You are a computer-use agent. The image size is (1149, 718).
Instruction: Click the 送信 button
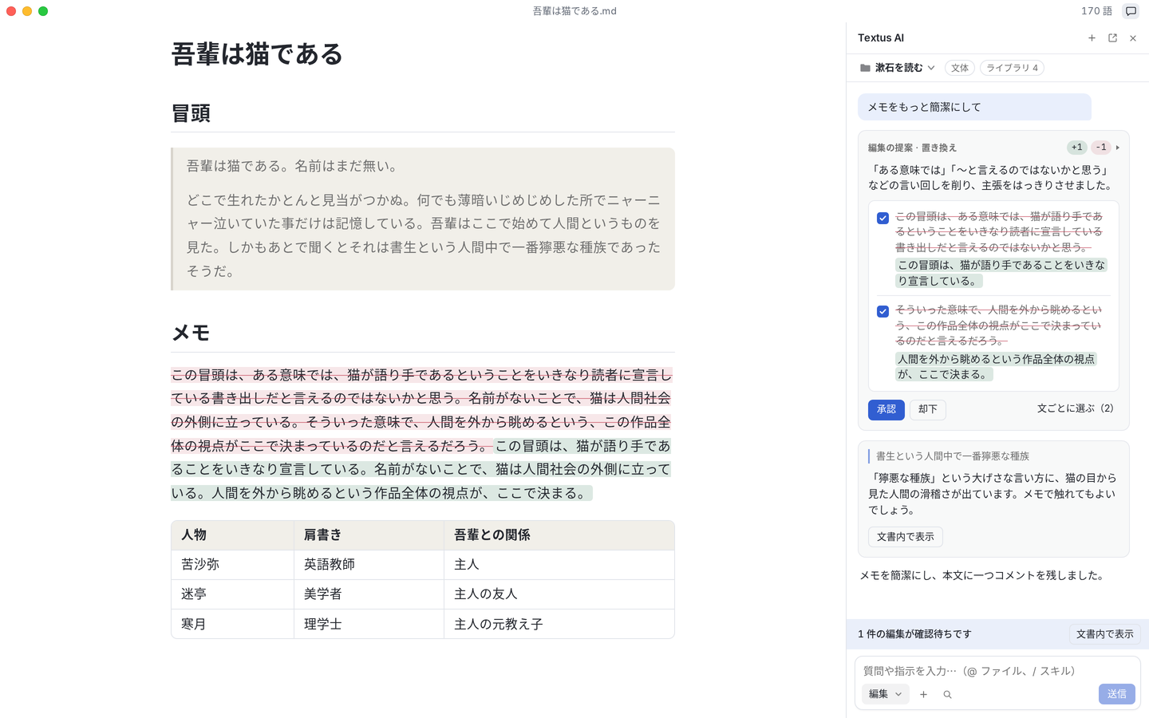tap(1117, 694)
